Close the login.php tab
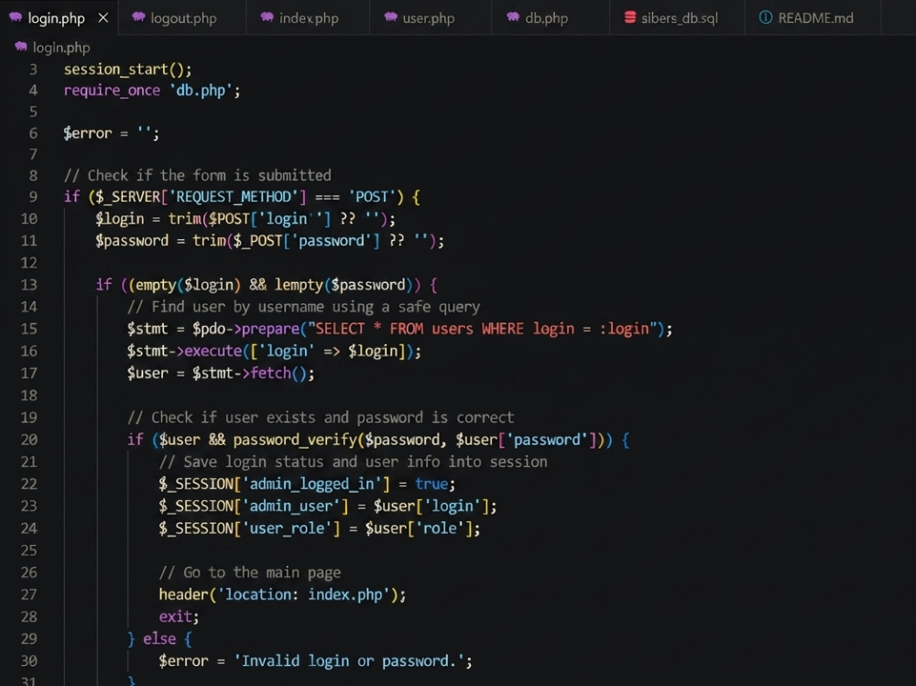916x686 pixels. [104, 18]
